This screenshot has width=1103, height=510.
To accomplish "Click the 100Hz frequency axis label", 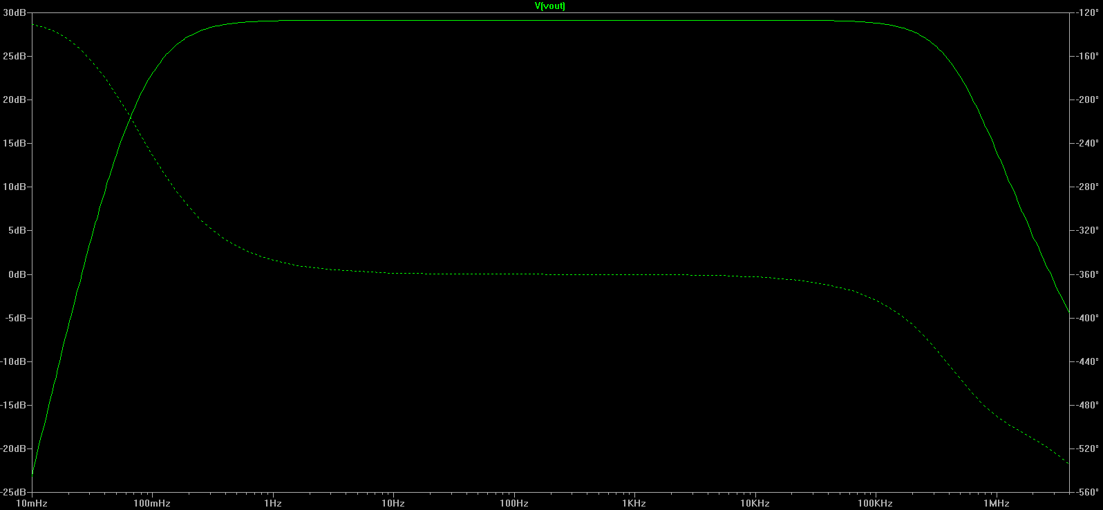I will point(514,504).
